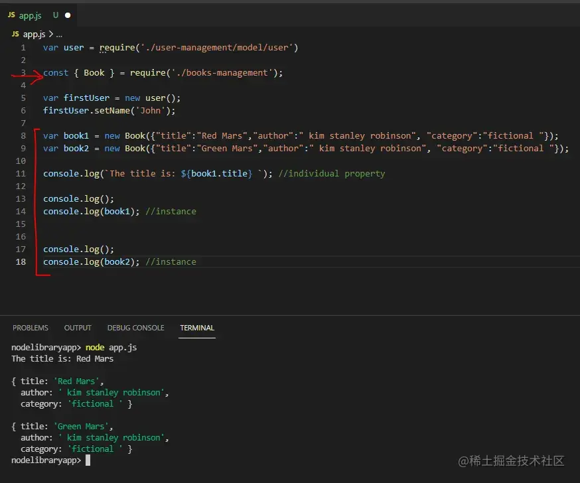Select the TERMINAL panel tab
Screen dimensions: 580x483
point(197,328)
